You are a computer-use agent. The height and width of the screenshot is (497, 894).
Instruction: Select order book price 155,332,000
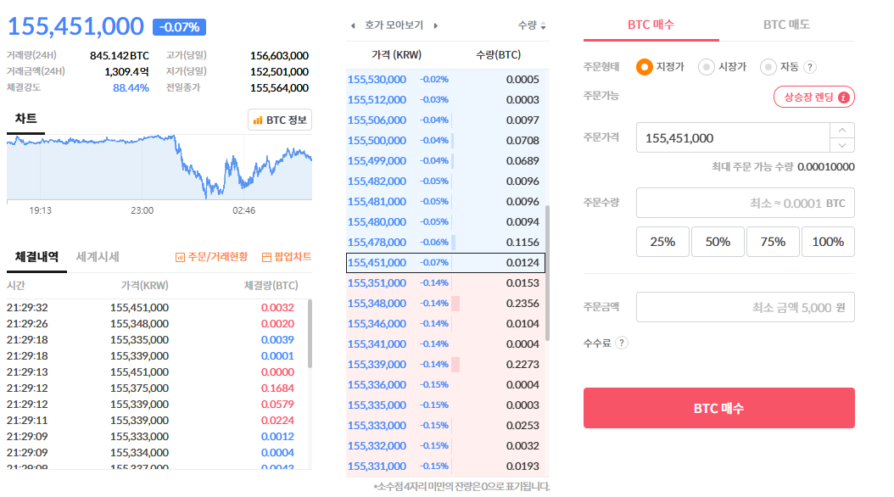[x=377, y=446]
